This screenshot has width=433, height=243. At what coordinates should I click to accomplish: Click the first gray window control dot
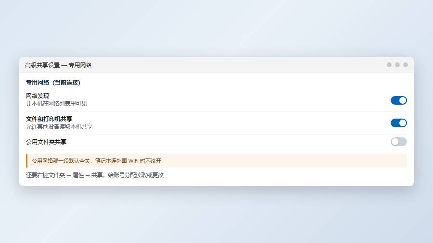point(389,65)
